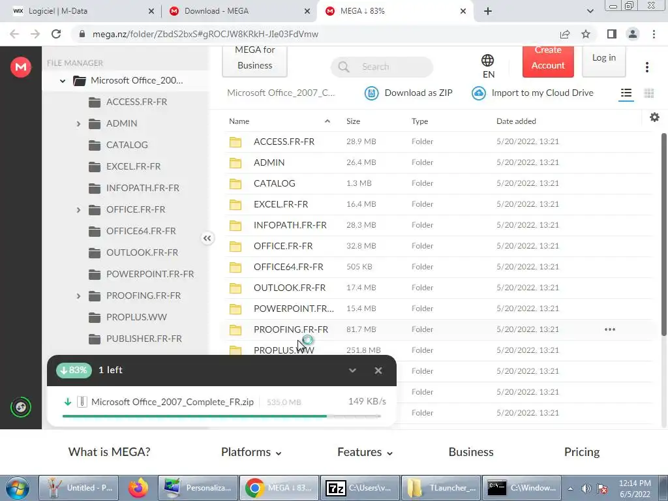Focus the browser address bar
The width and height of the screenshot is (668, 501).
(x=315, y=34)
